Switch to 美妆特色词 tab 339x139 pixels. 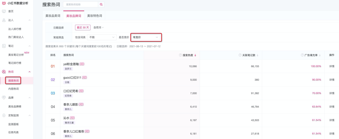[94, 16]
